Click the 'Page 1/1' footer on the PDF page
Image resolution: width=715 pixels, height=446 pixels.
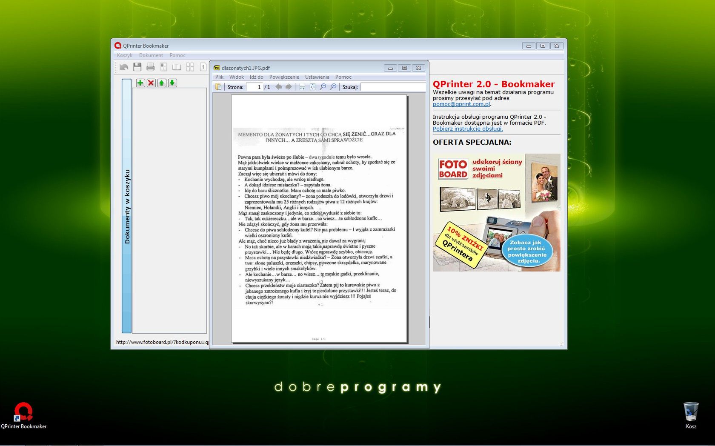319,339
